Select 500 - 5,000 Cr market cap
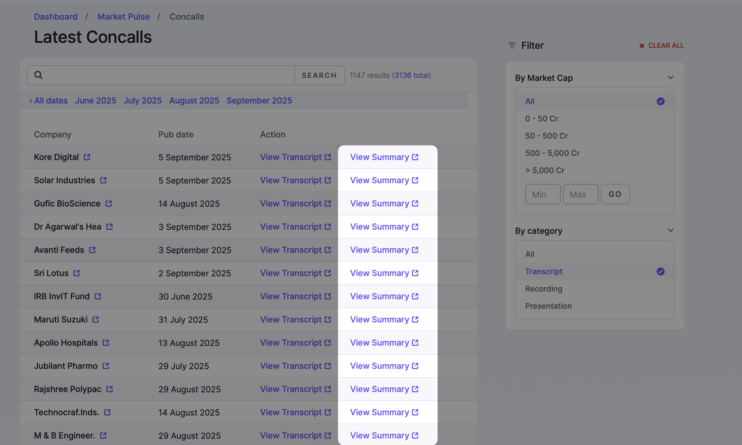 [595, 153]
